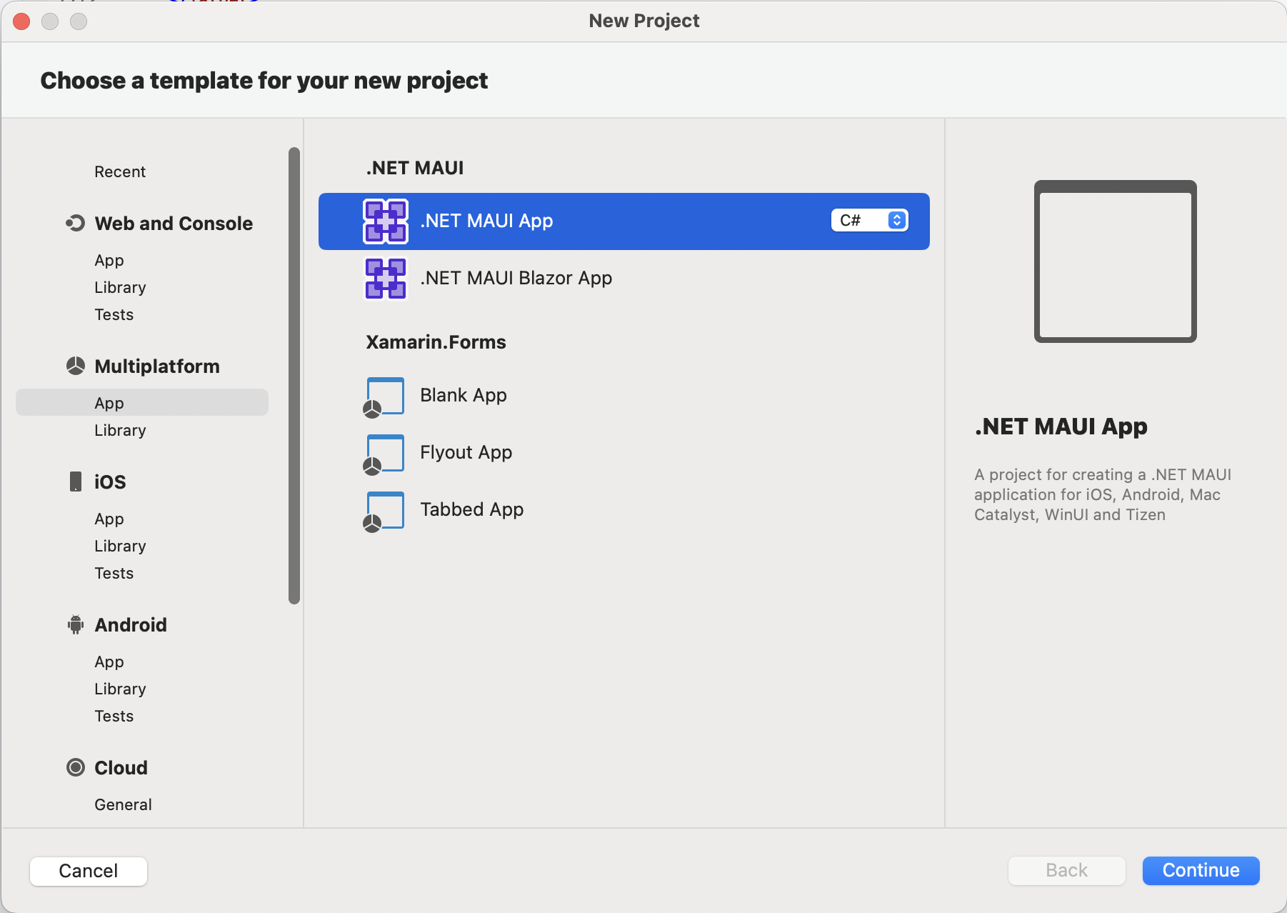This screenshot has height=913, width=1287.
Task: Open the Recent templates section
Action: pos(120,171)
